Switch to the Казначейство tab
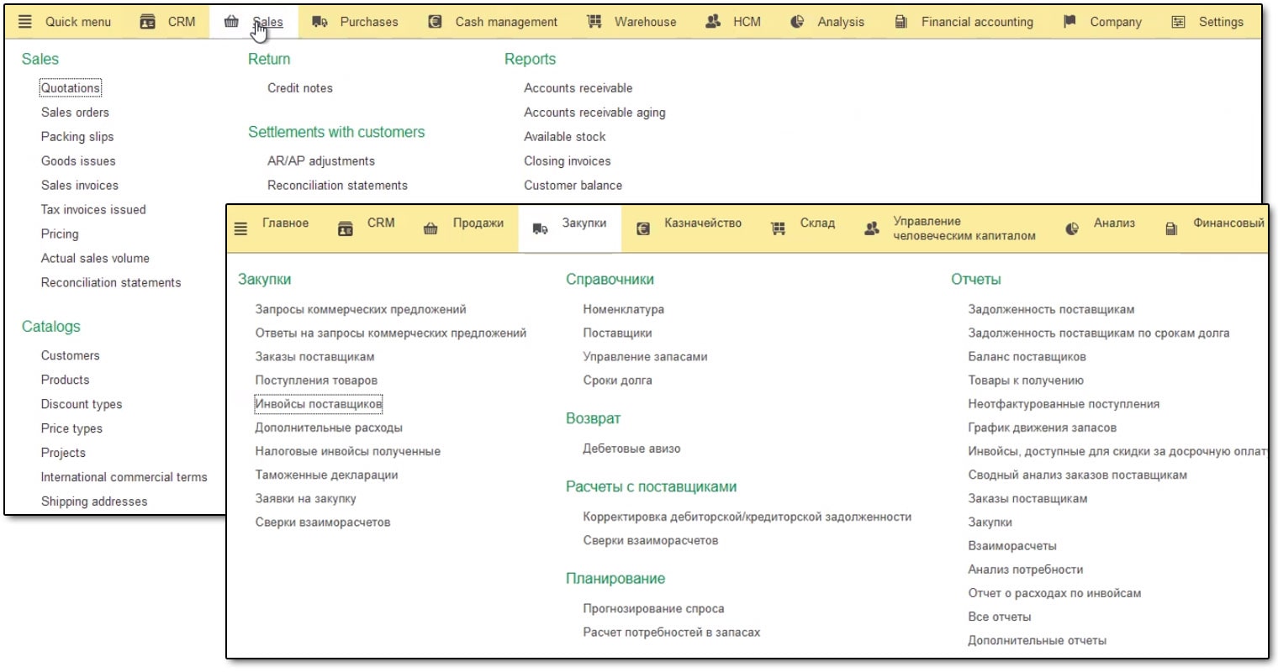 click(x=702, y=223)
